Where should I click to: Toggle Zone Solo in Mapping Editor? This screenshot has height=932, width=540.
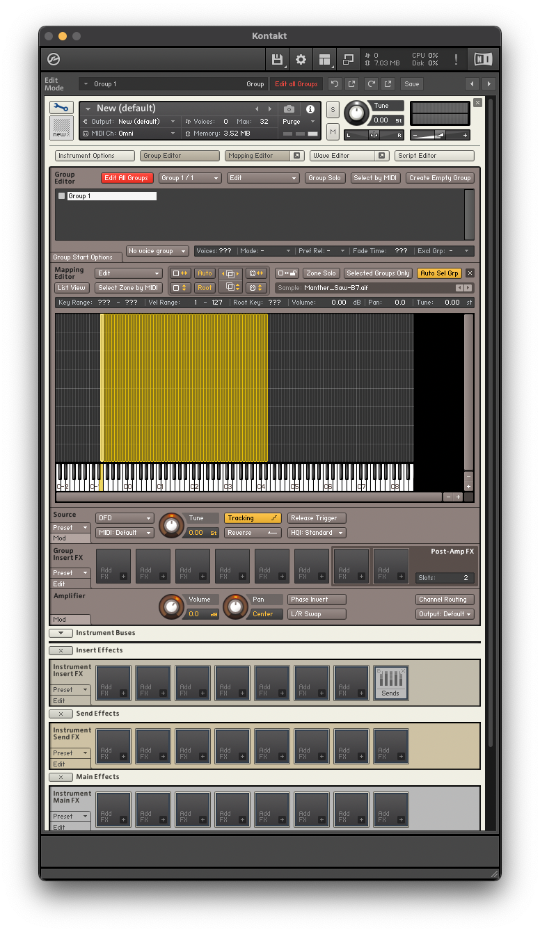click(321, 273)
